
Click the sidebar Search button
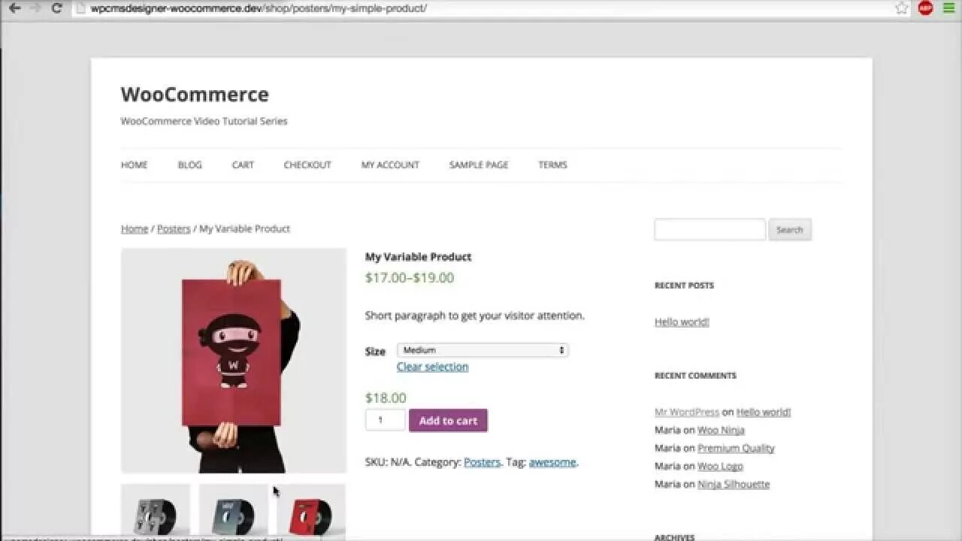pyautogui.click(x=789, y=230)
